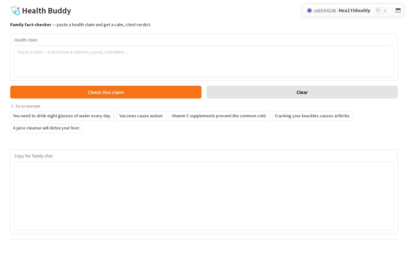Click the Try an example label
The width and height of the screenshot is (408, 255).
pyautogui.click(x=28, y=106)
